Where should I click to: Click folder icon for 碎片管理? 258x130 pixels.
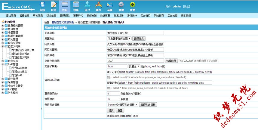tap(6, 39)
